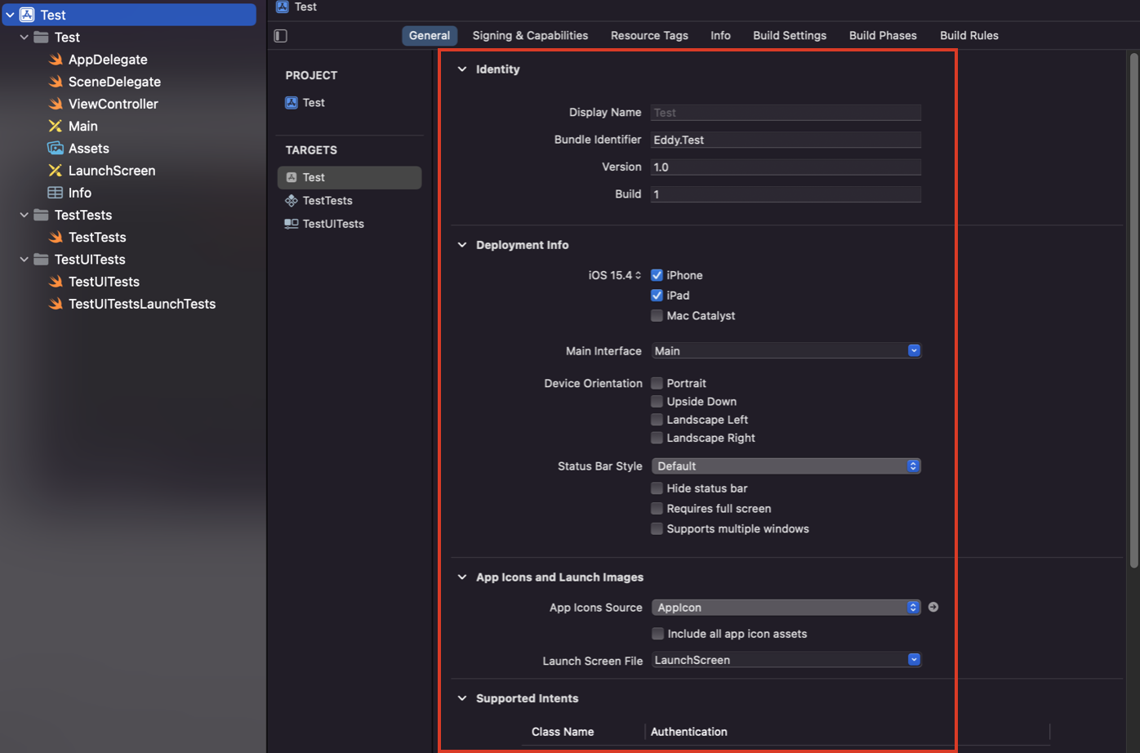Viewport: 1140px width, 753px height.
Task: Click the ViewController swift file icon
Action: point(56,104)
